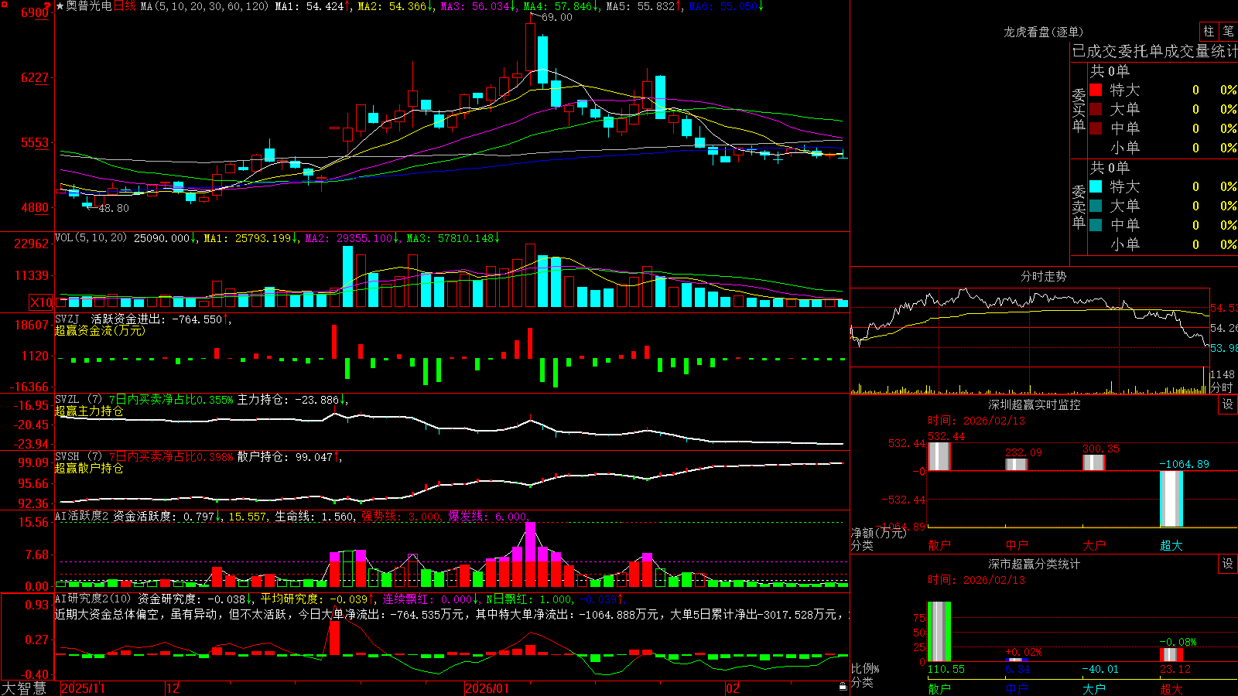Click the X10 volume scale marker
Viewport: 1238px width, 696px height.
pos(41,302)
